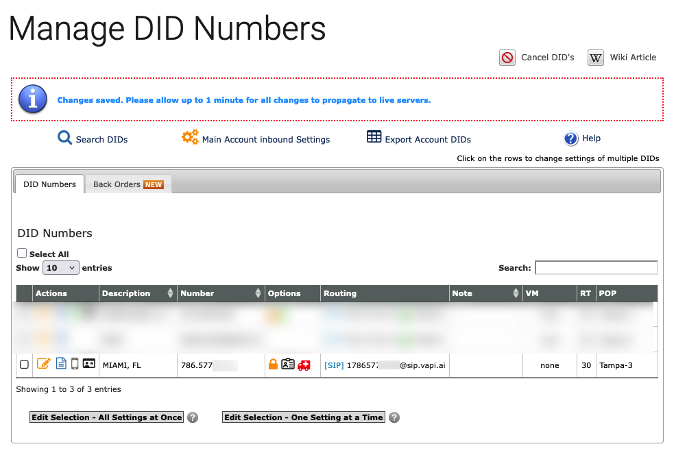Click the red ambulance e911 icon
This screenshot has width=687, height=453.
coord(304,365)
